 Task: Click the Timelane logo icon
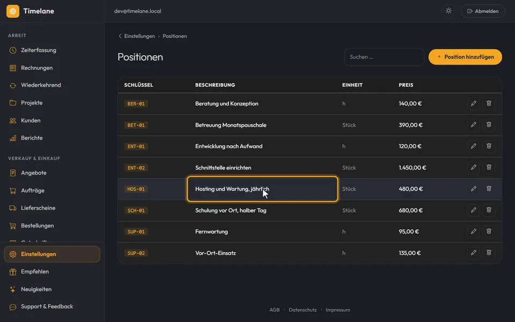pyautogui.click(x=13, y=11)
